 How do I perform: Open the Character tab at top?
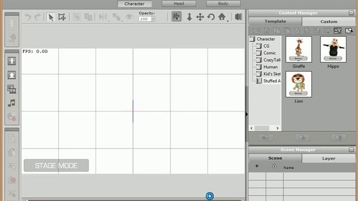135,4
